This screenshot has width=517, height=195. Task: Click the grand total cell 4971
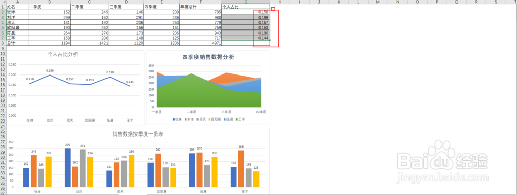tap(201, 43)
